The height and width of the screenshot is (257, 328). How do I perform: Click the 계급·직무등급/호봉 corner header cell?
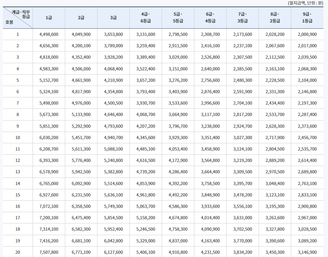[x=18, y=18]
